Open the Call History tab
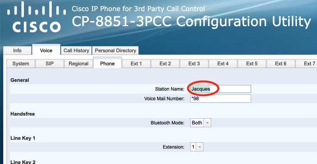This screenshot has width=317, height=164. (x=76, y=50)
